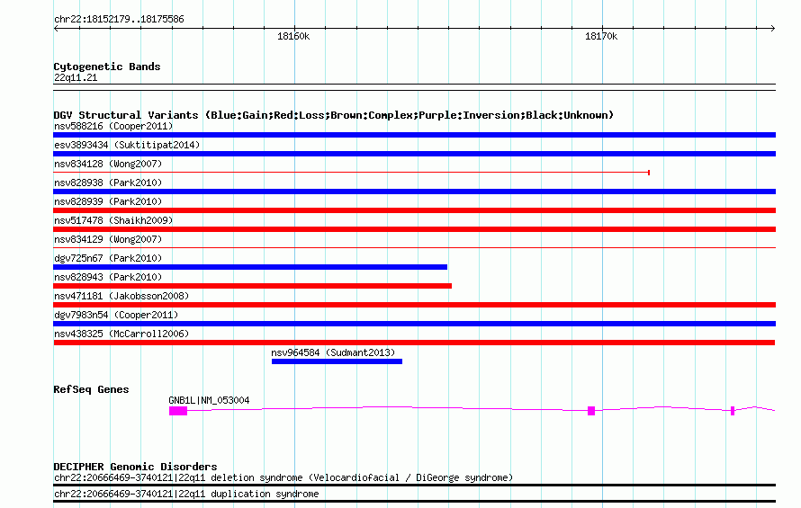Image resolution: width=801 pixels, height=508 pixels.
Task: Click the blue bar for nsv588216
Action: click(x=414, y=135)
